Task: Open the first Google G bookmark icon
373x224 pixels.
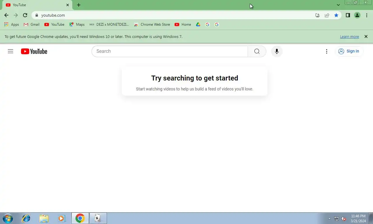Action: [x=207, y=24]
